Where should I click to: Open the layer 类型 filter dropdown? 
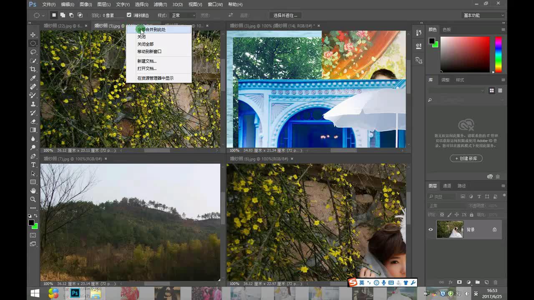pos(443,196)
